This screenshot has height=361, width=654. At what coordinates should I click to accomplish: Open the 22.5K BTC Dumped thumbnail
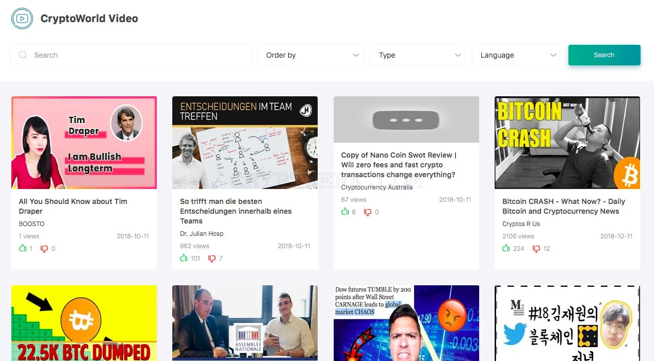(84, 323)
